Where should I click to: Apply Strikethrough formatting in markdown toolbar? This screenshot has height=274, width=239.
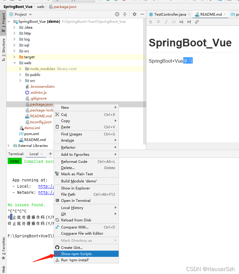click(158, 22)
